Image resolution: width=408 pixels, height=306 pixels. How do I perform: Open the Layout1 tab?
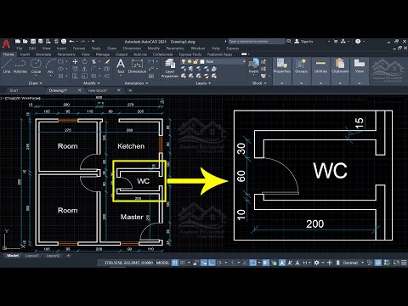pyautogui.click(x=31, y=256)
